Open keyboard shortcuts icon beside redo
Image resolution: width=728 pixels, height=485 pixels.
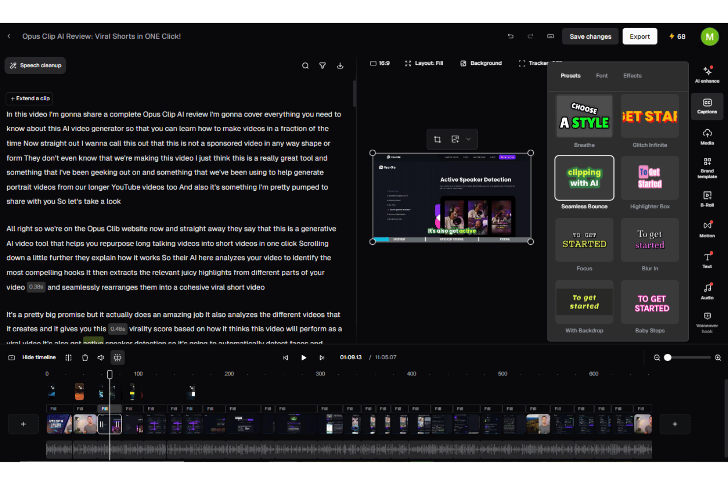click(550, 36)
